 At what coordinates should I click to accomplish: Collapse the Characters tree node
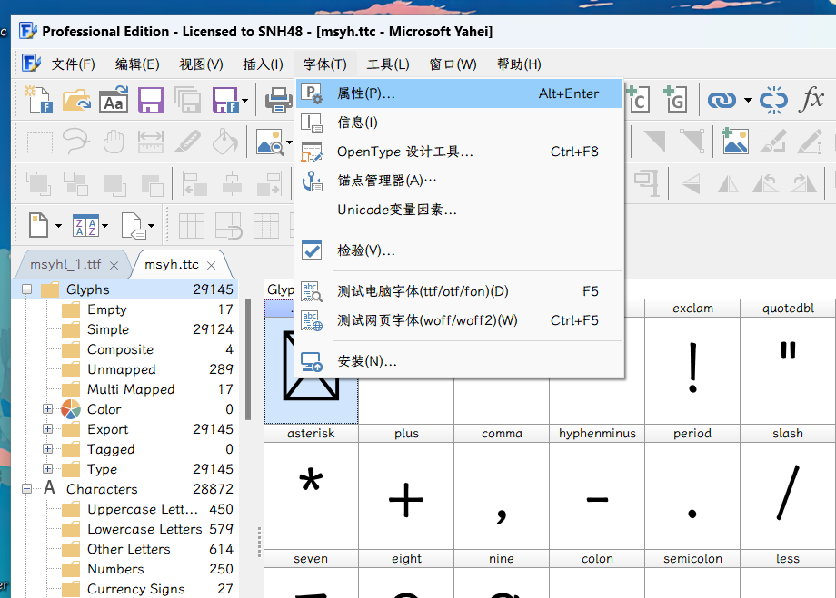pos(26,489)
